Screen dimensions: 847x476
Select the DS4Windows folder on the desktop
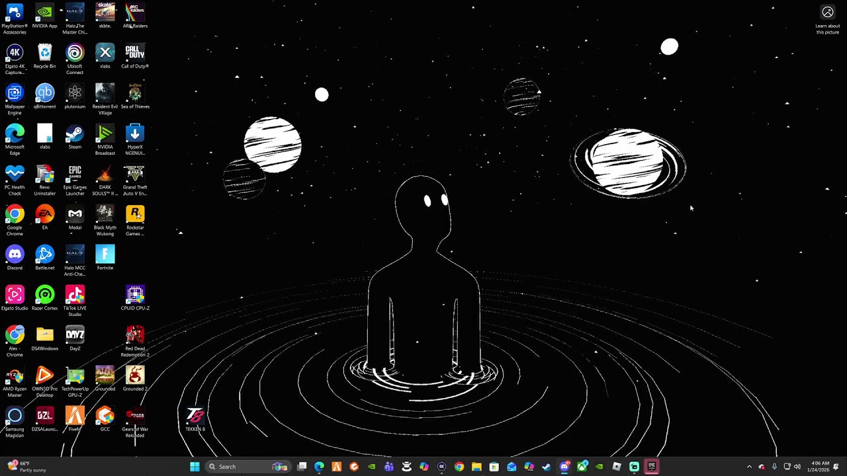(x=44, y=339)
